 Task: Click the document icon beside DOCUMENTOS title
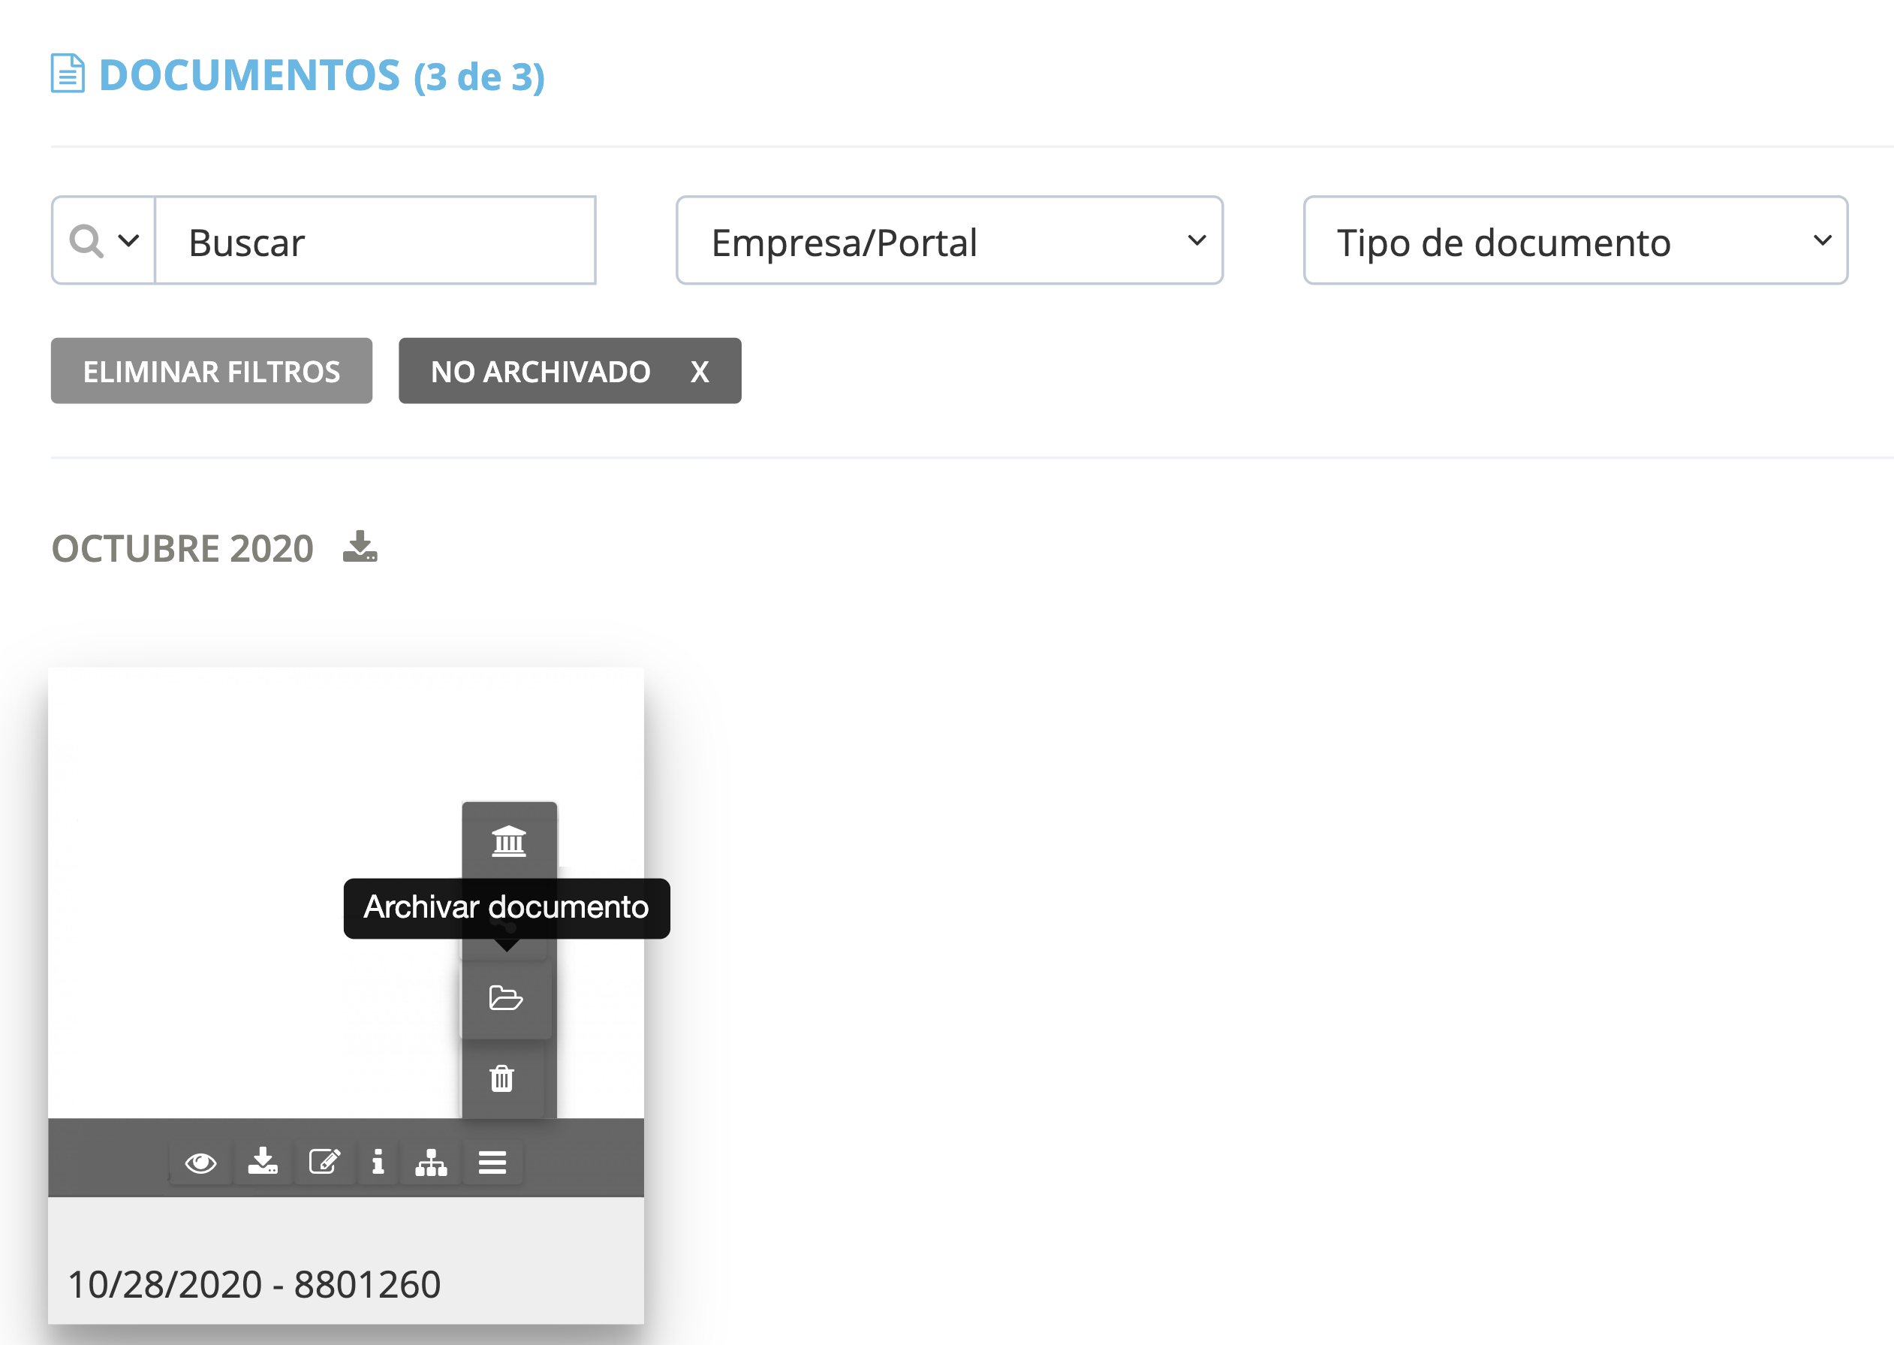[x=67, y=74]
